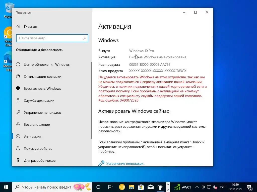Click the magnifier icon in the search field
This screenshot has height=192, width=257.
85,38
